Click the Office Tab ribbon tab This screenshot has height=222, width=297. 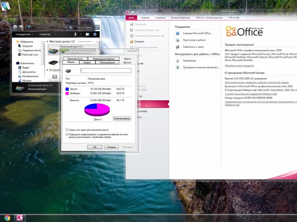click(234, 18)
